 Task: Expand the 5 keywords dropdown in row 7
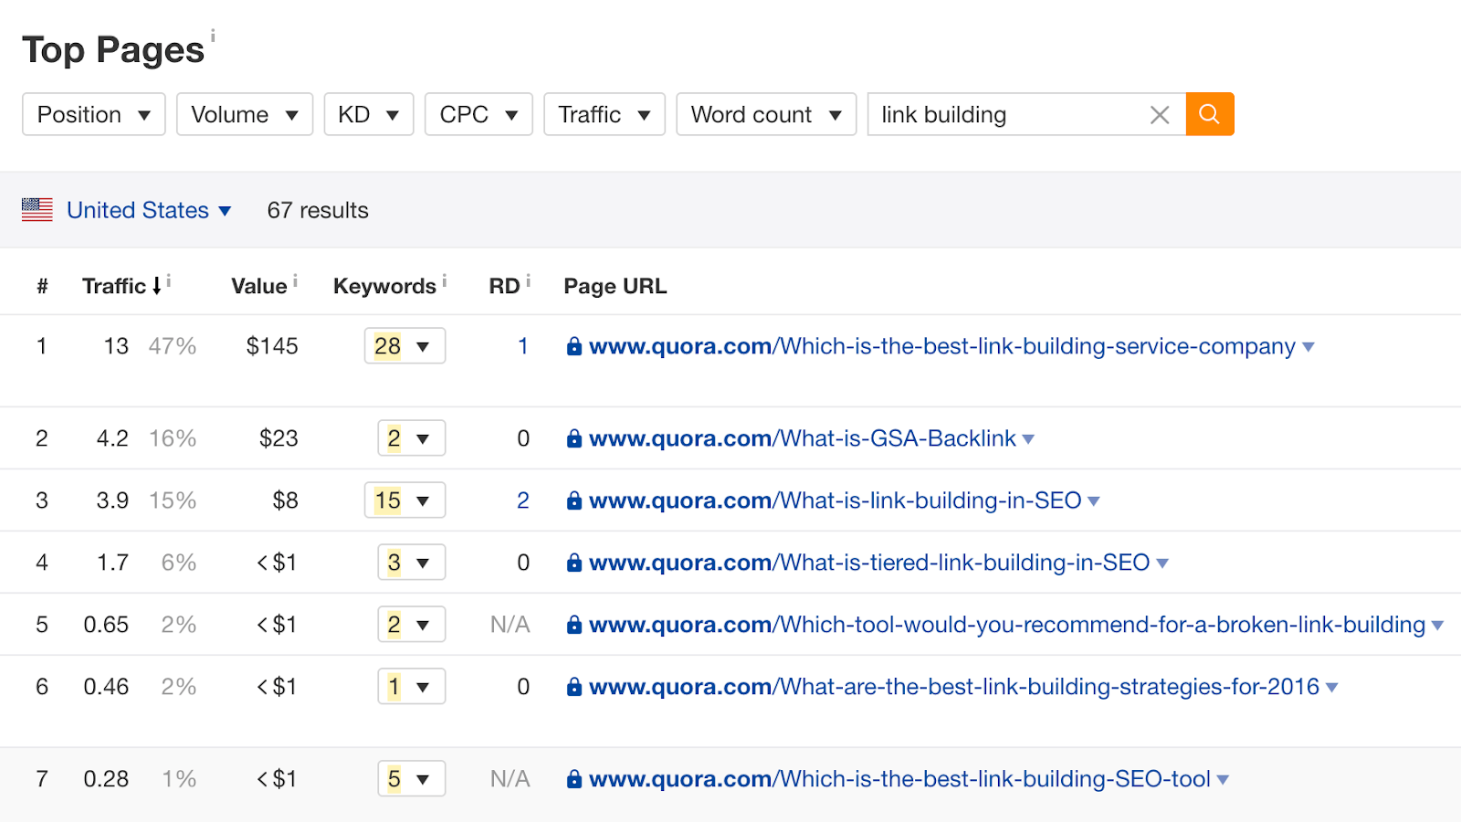pos(411,779)
